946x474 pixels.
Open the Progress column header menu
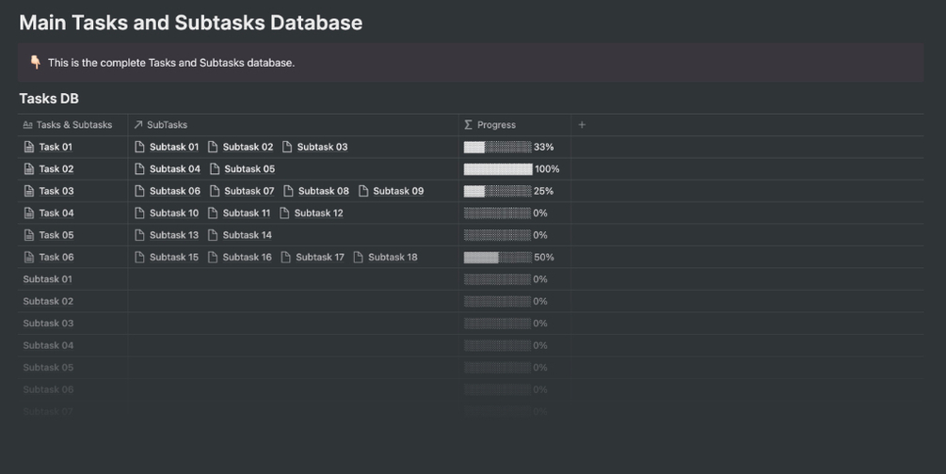[x=496, y=125]
